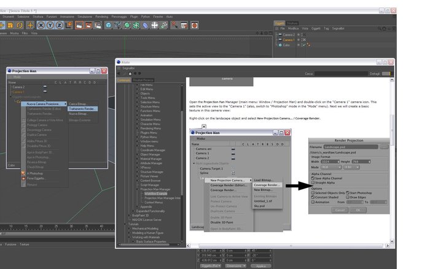Choose Nuova Camera Proiezione context entry

(x=44, y=104)
